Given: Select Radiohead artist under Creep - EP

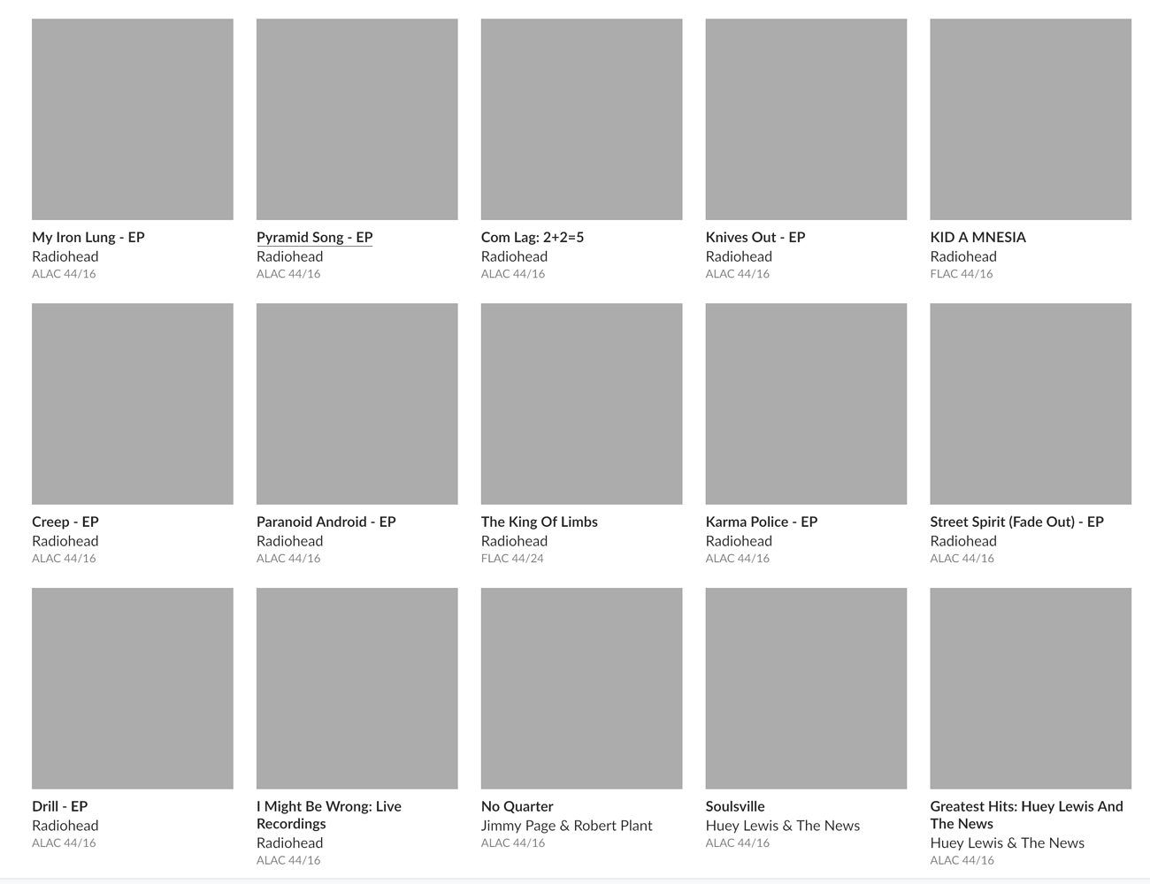Looking at the screenshot, I should [65, 541].
